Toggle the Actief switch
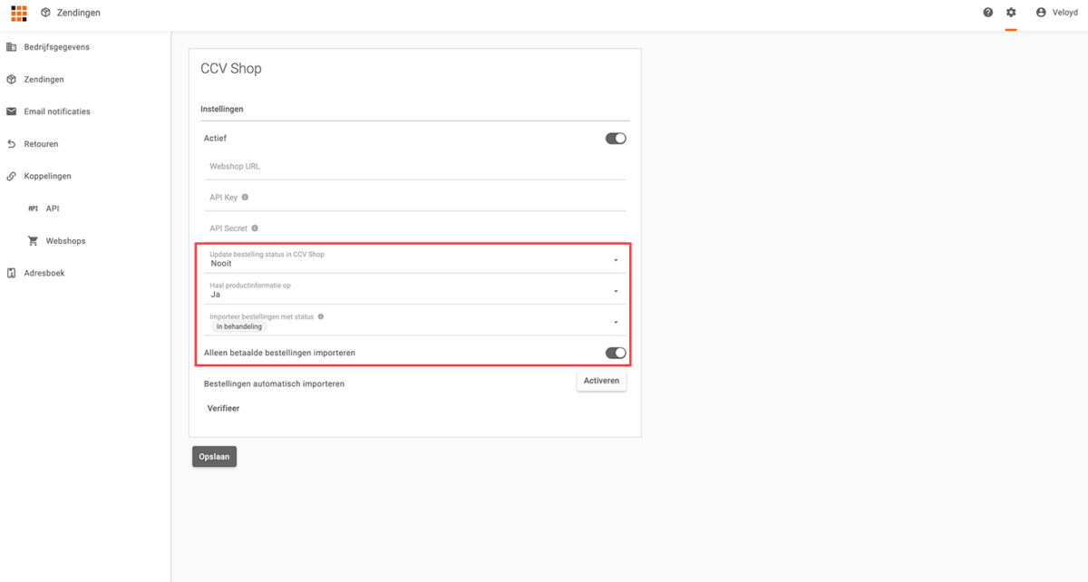Image resolution: width=1088 pixels, height=582 pixels. tap(616, 139)
